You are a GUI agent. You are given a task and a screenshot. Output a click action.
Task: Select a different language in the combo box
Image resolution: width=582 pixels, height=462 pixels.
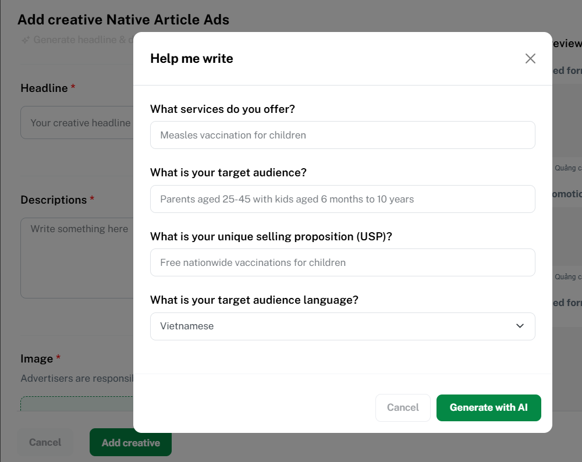[342, 326]
